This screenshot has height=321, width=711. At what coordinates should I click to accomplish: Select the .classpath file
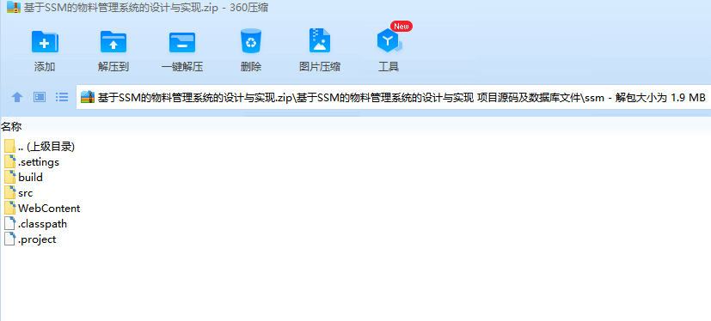[36, 224]
